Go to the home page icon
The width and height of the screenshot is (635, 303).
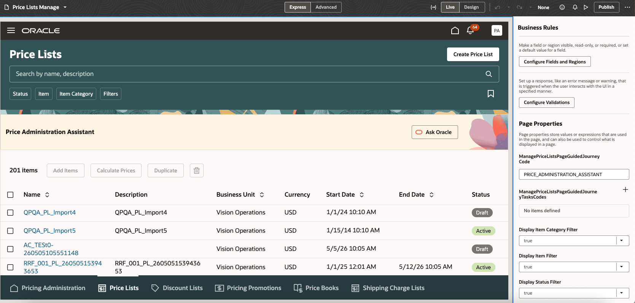pyautogui.click(x=455, y=30)
